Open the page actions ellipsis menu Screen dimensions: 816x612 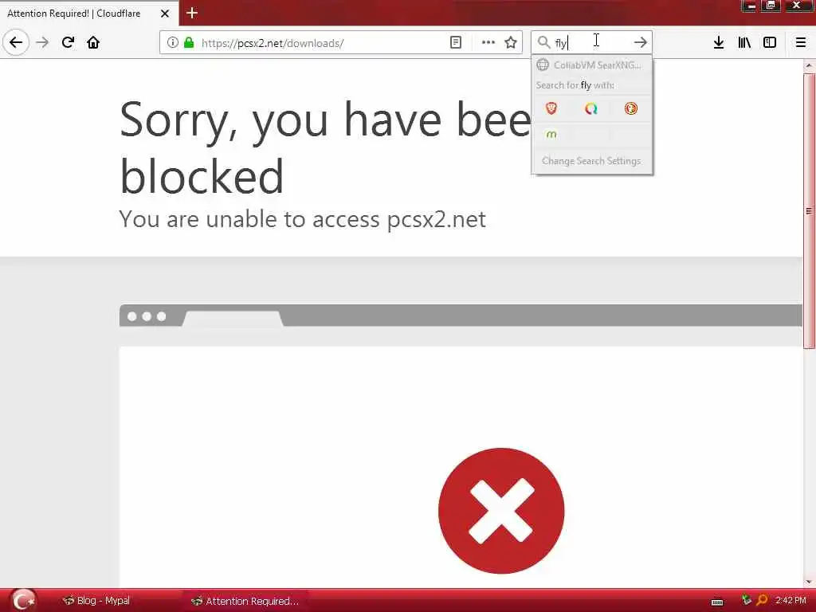click(x=488, y=43)
